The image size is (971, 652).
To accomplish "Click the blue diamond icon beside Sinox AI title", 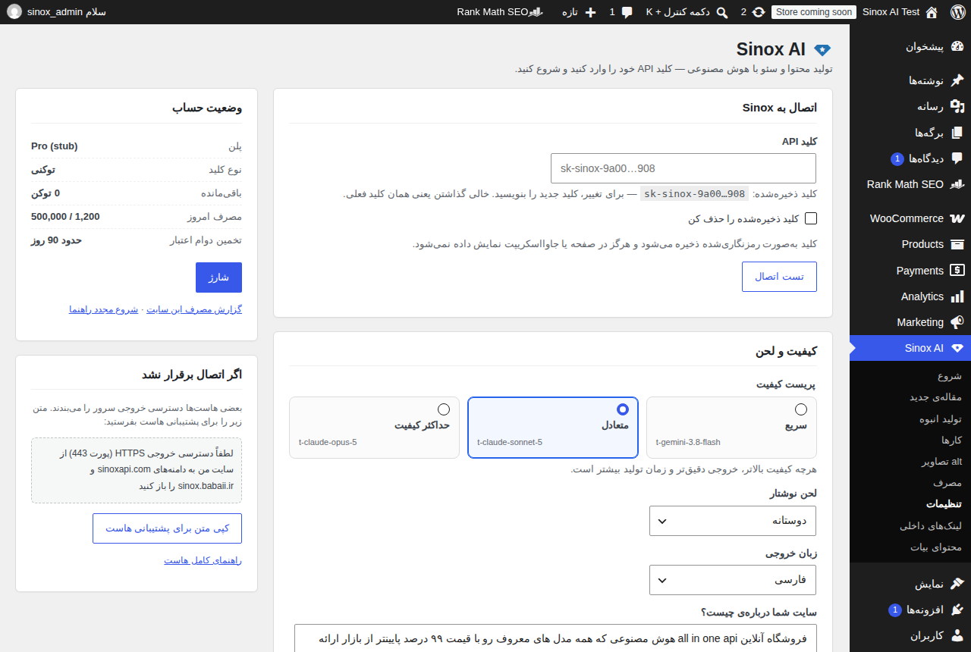I will (822, 49).
